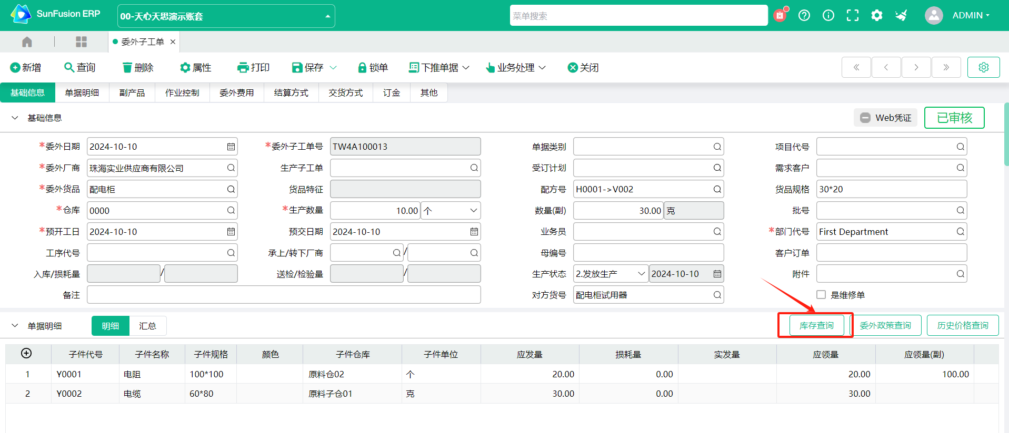Click the clear cache broom icon
The image size is (1009, 433).
(901, 15)
